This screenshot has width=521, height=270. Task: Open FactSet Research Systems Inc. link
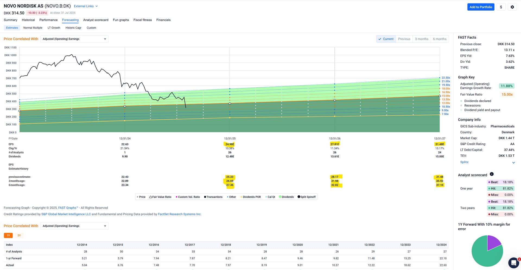179,214
